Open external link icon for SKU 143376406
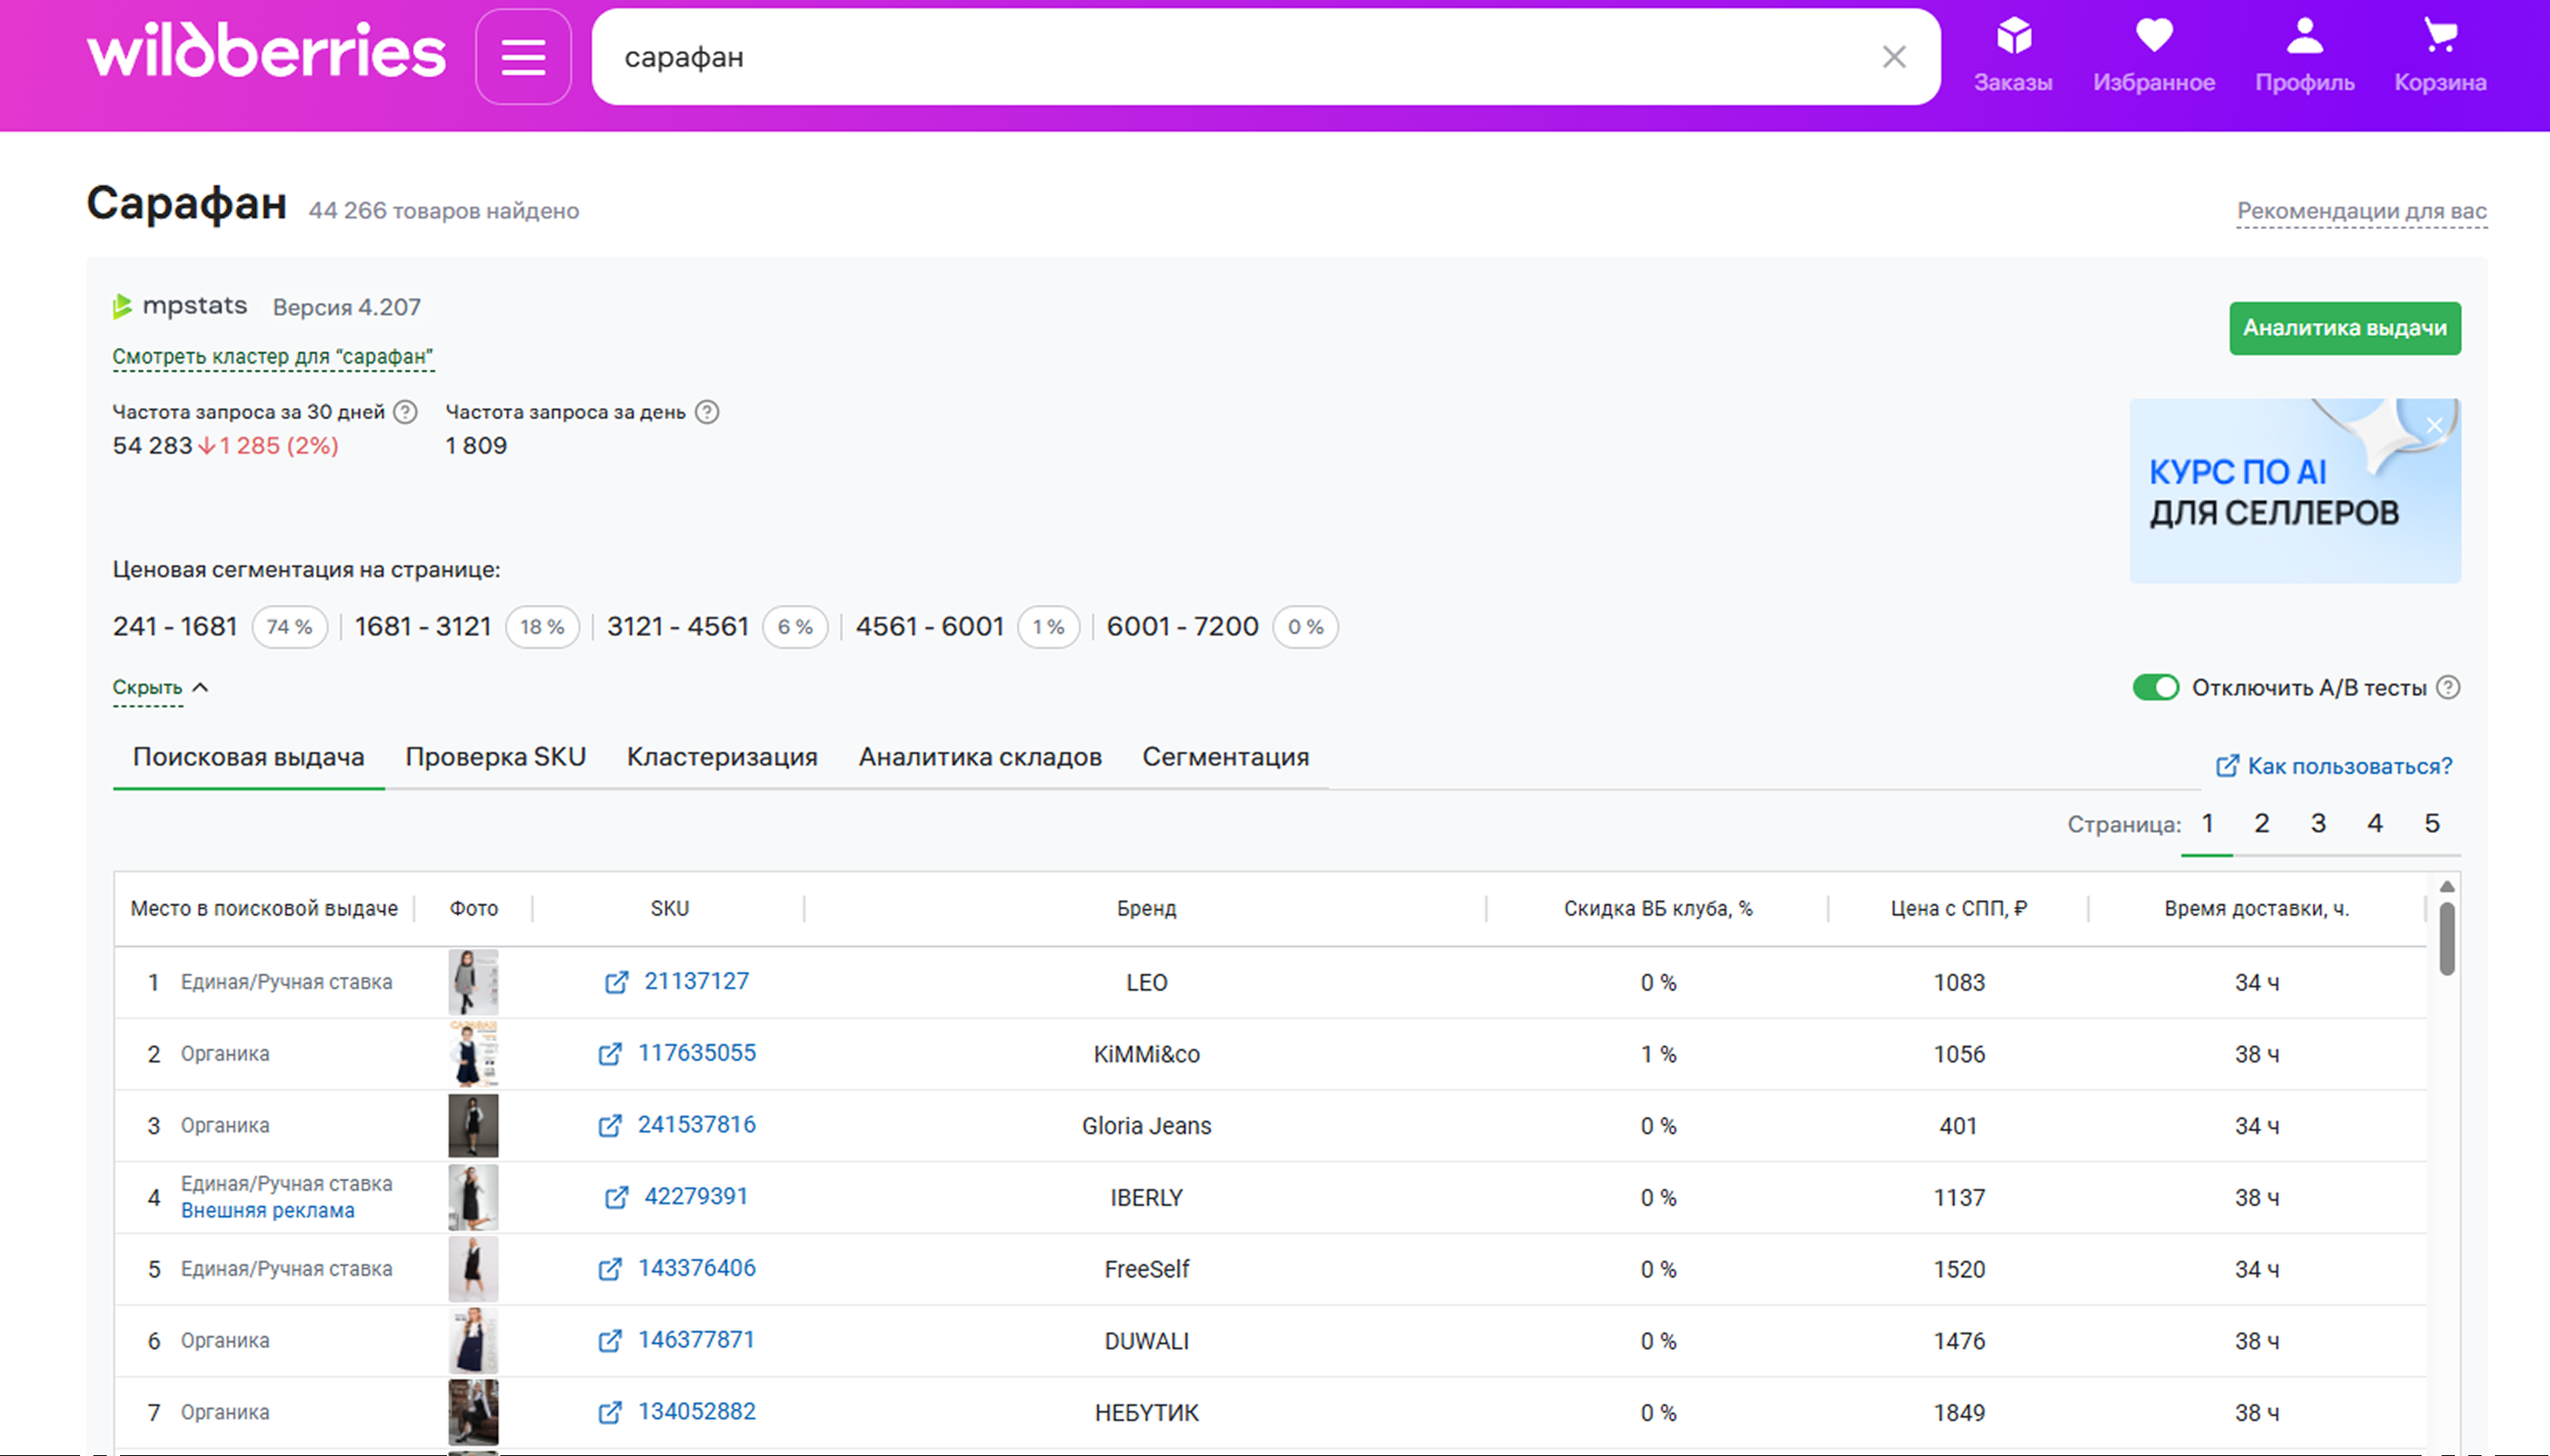The width and height of the screenshot is (2550, 1456). click(x=610, y=1269)
